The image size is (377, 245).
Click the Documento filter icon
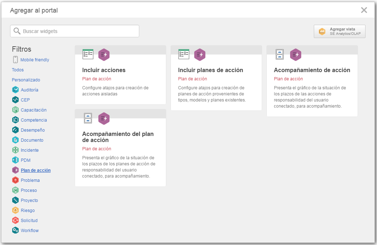[x=15, y=140]
